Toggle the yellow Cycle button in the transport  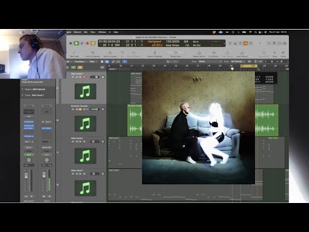93,43
